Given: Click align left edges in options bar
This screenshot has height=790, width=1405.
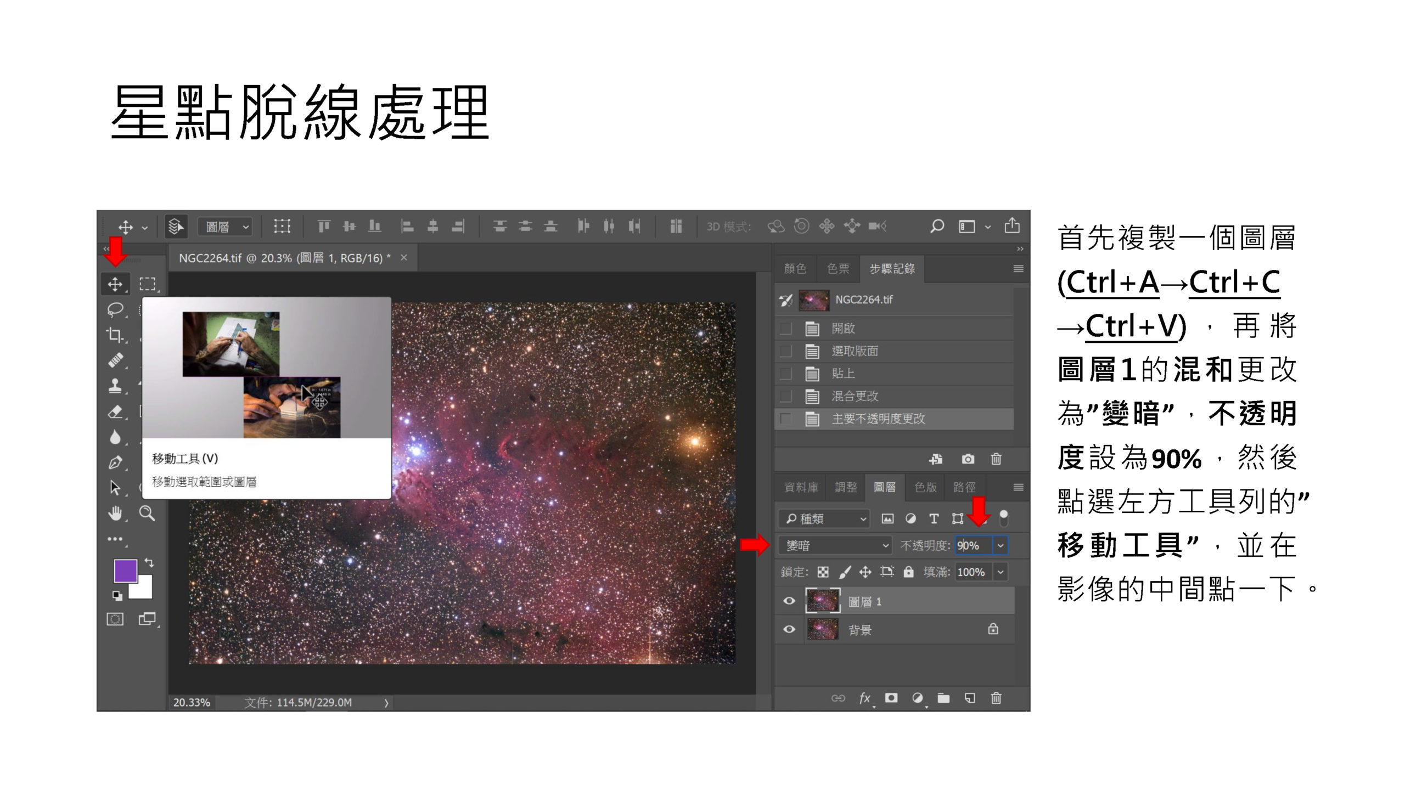Looking at the screenshot, I should tap(407, 226).
